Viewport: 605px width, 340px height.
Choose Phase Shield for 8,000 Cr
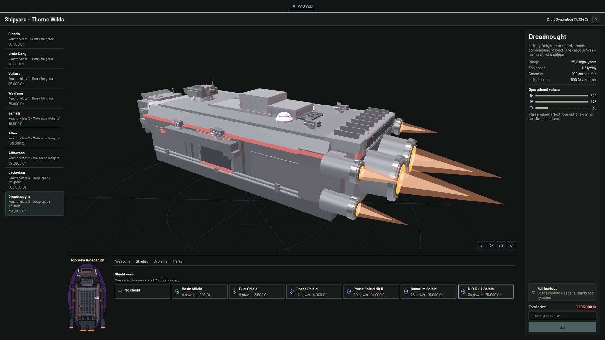coord(314,292)
